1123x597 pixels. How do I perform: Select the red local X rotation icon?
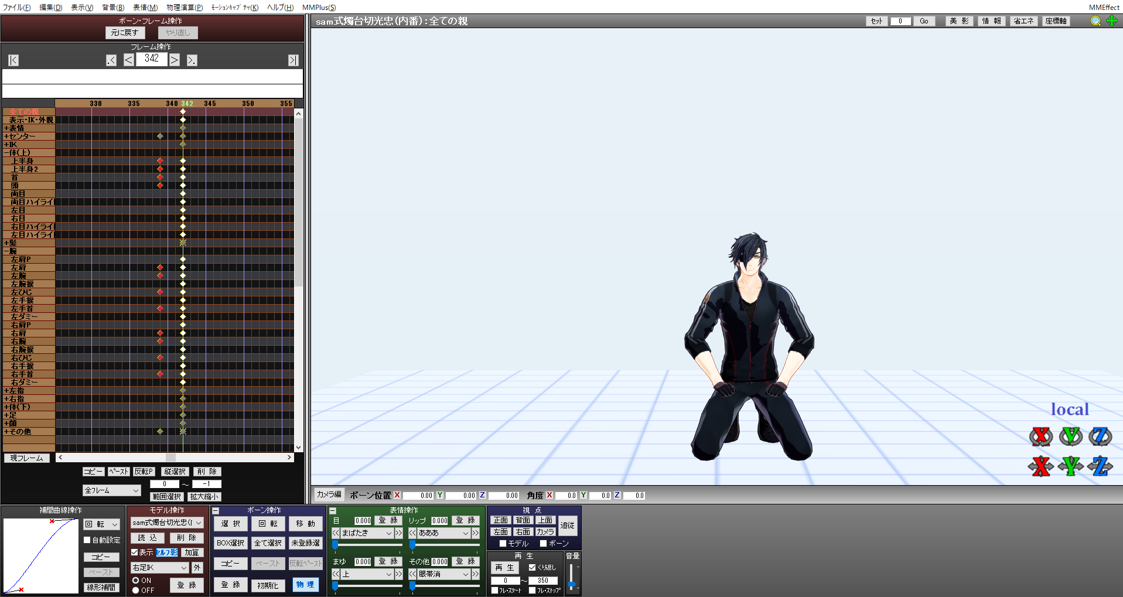click(x=1041, y=436)
